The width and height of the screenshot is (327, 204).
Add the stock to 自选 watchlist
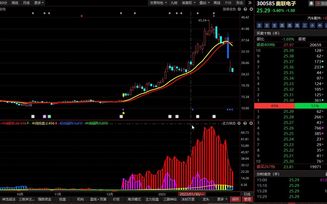tap(321, 3)
